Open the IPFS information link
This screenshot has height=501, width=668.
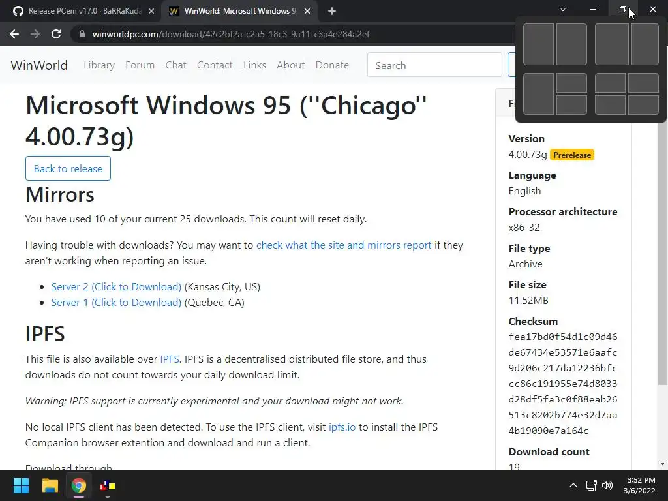click(170, 359)
